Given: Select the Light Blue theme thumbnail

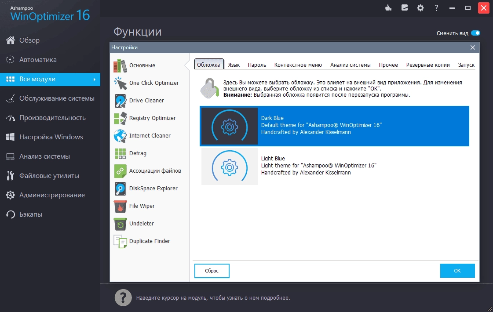Looking at the screenshot, I should (229, 167).
